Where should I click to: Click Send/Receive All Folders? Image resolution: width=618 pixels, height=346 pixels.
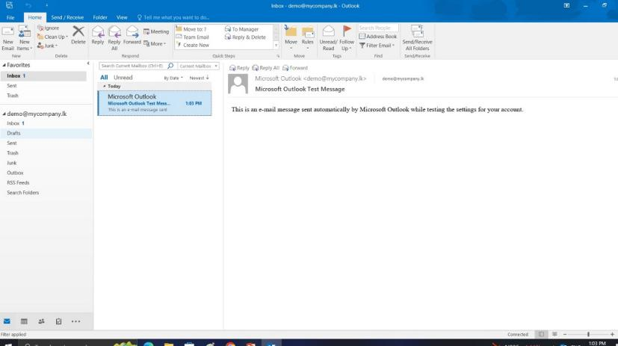pyautogui.click(x=417, y=38)
